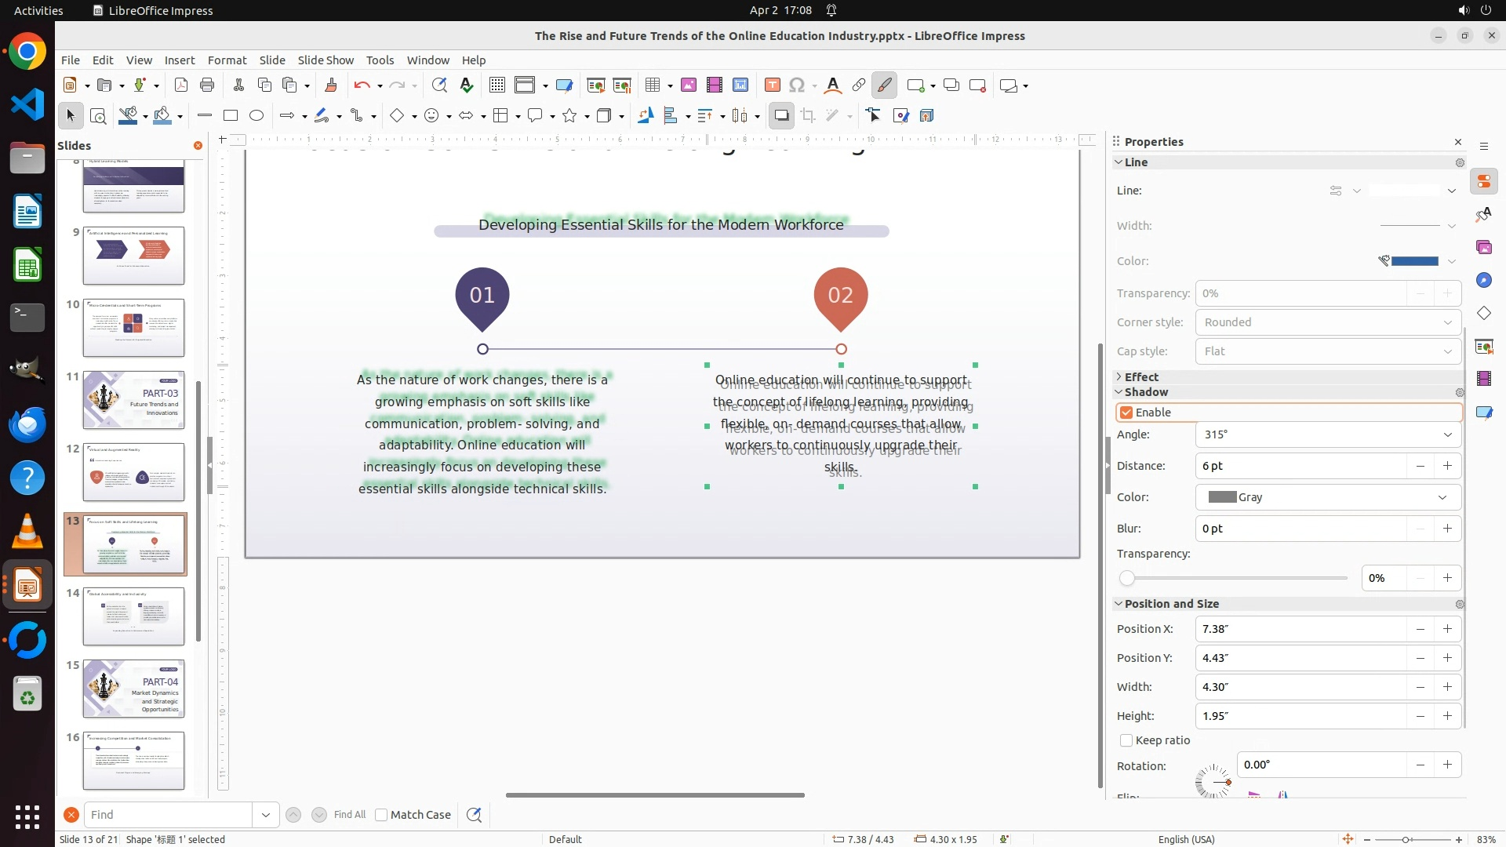The image size is (1506, 847).
Task: Disable the Shadow Enable checkbox
Action: coord(1126,413)
